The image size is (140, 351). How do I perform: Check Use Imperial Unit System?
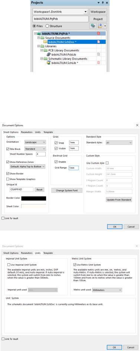(x=9, y=265)
